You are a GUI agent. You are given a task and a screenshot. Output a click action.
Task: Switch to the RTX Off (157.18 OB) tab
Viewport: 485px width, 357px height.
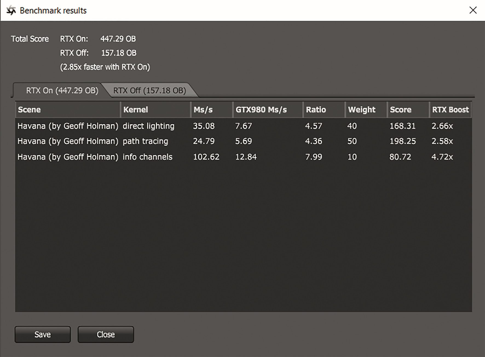pos(149,91)
